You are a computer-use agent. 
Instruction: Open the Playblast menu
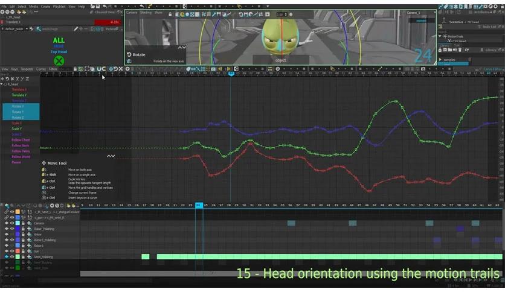[59, 7]
